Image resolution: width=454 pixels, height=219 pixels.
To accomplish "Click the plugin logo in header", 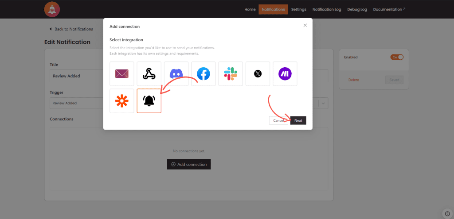I will (52, 9).
